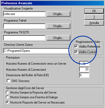105x108 pixels.
Task: Open help with the ? button
Action: pos(94,17)
